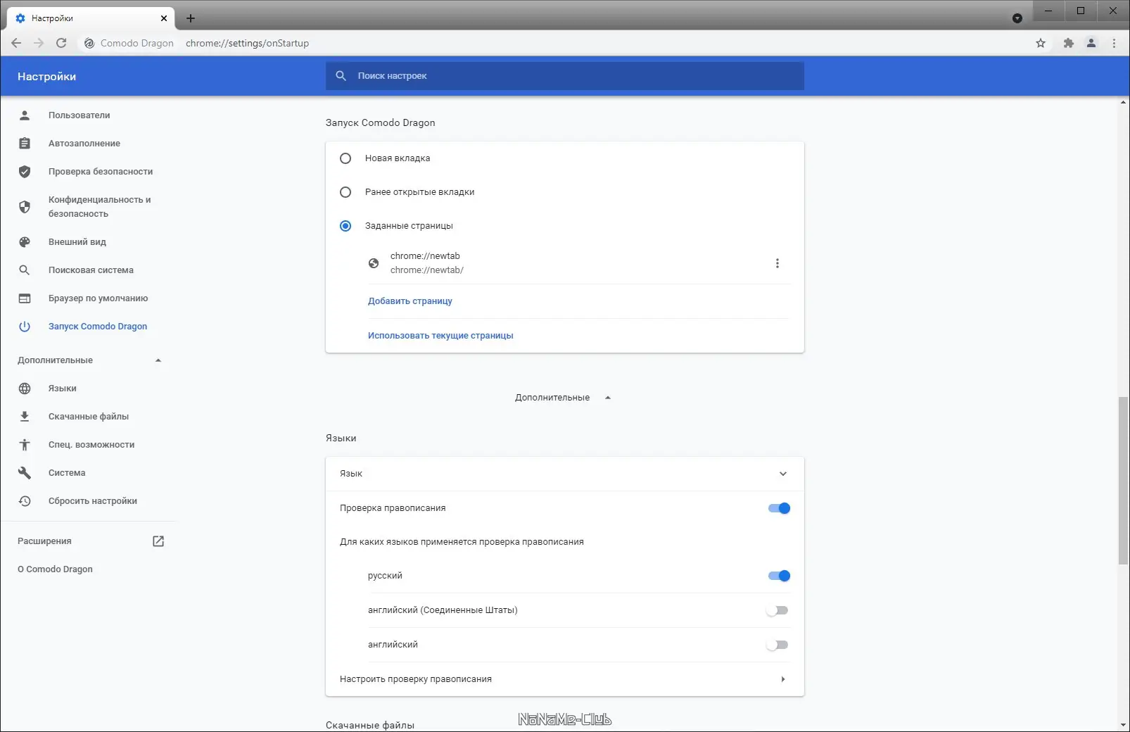Open the extensions puzzle icon

click(x=1068, y=43)
